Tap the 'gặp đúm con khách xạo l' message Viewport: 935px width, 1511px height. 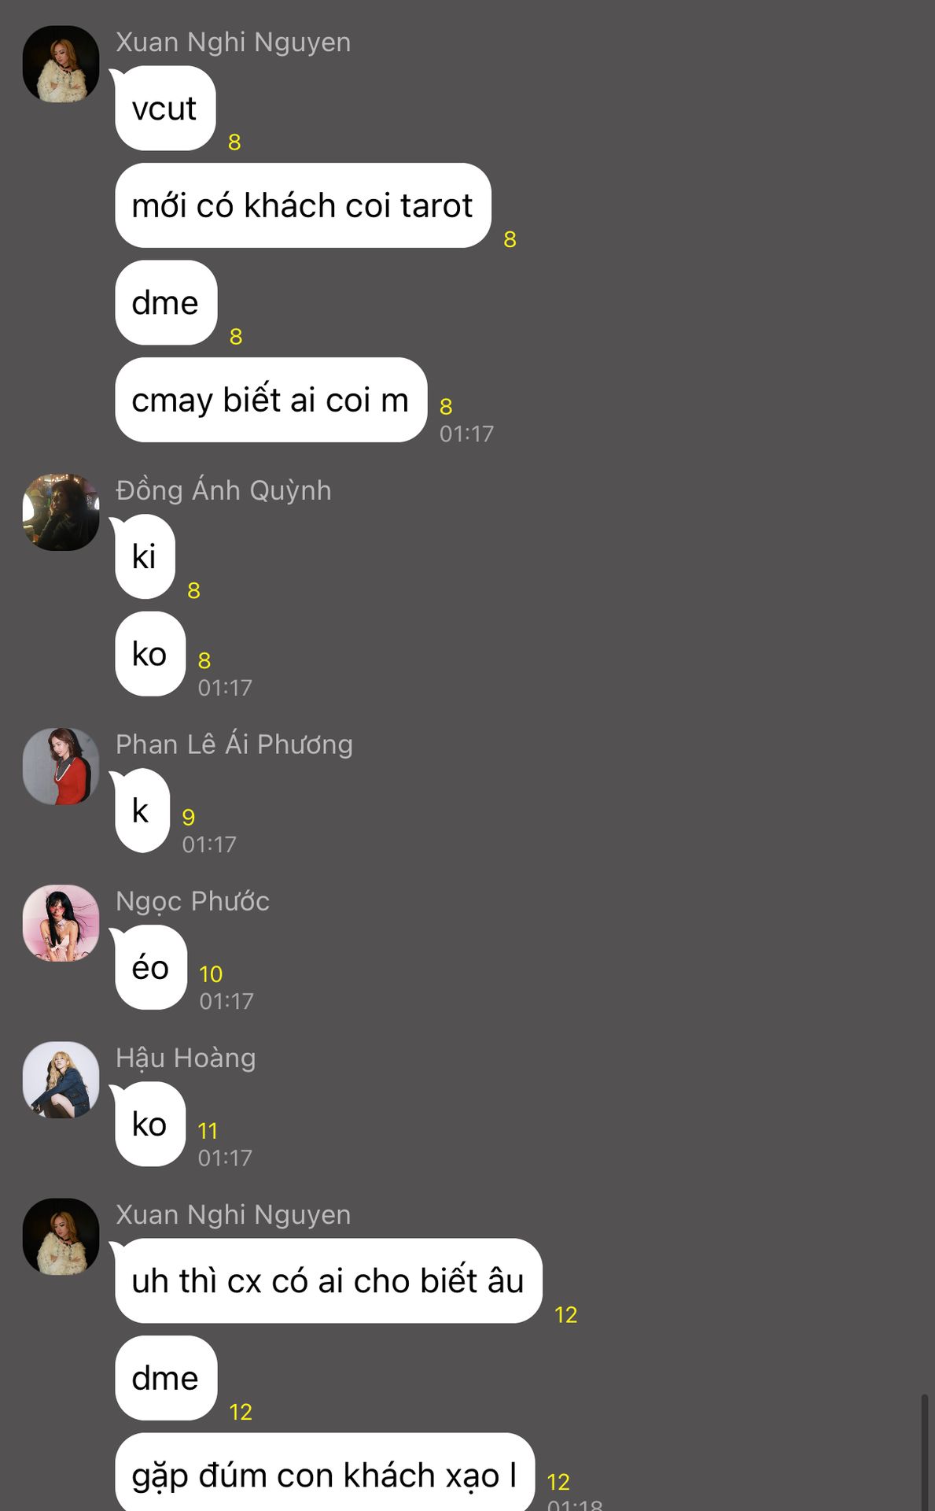[x=324, y=1473]
